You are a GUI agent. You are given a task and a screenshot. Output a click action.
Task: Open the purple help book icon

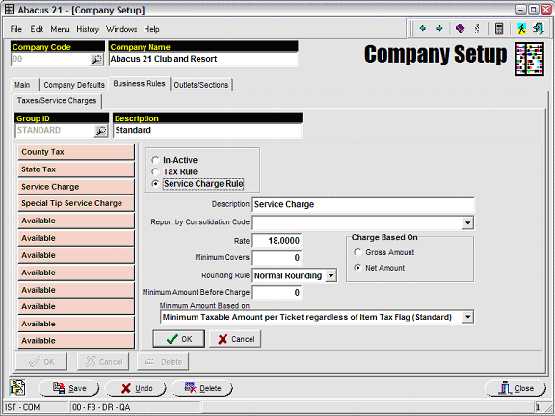(x=460, y=28)
